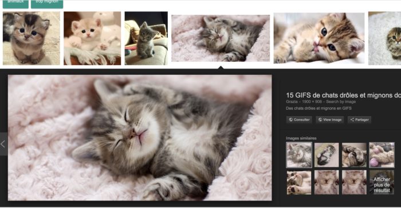The width and height of the screenshot is (401, 208).
Task: Open the ginger tabby kitten licking its paw thumbnail
Action: pos(319,38)
